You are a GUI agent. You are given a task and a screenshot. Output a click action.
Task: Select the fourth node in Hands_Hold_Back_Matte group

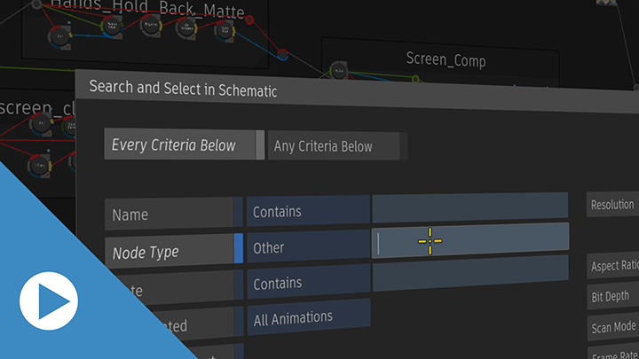tap(186, 28)
